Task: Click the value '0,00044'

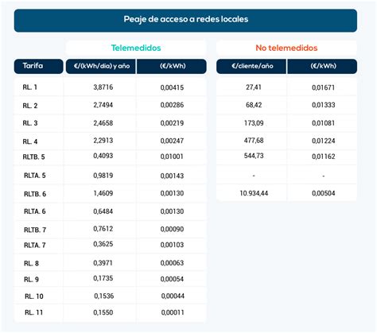Action: [173, 296]
